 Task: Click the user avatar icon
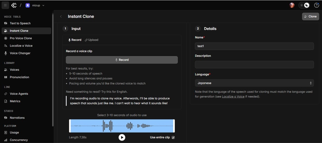pyautogui.click(x=292, y=5)
